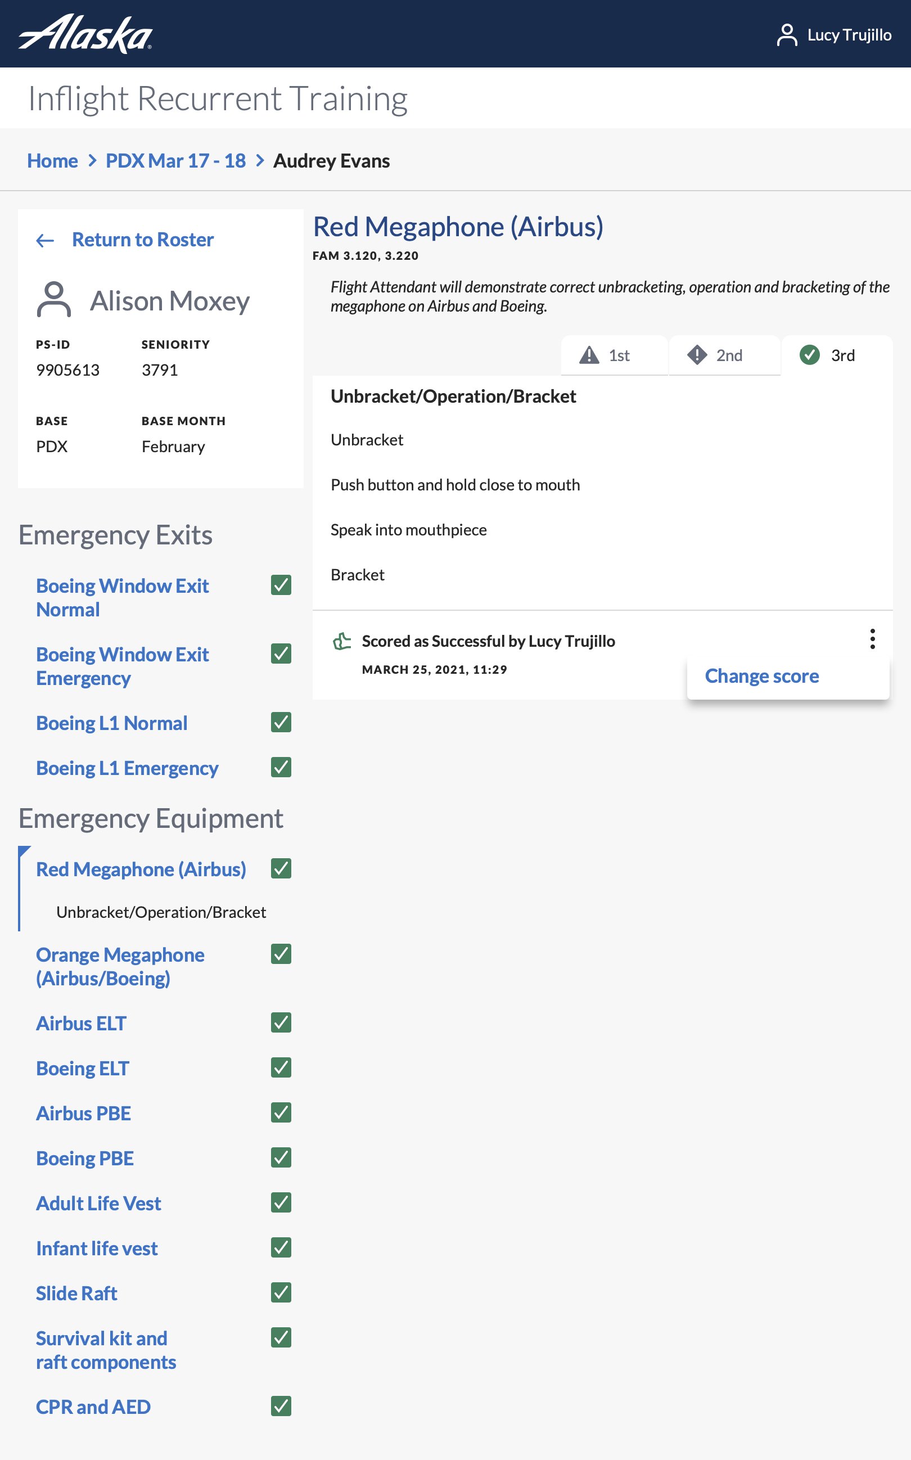
Task: Switch to the 3rd attempt tab
Action: point(837,355)
